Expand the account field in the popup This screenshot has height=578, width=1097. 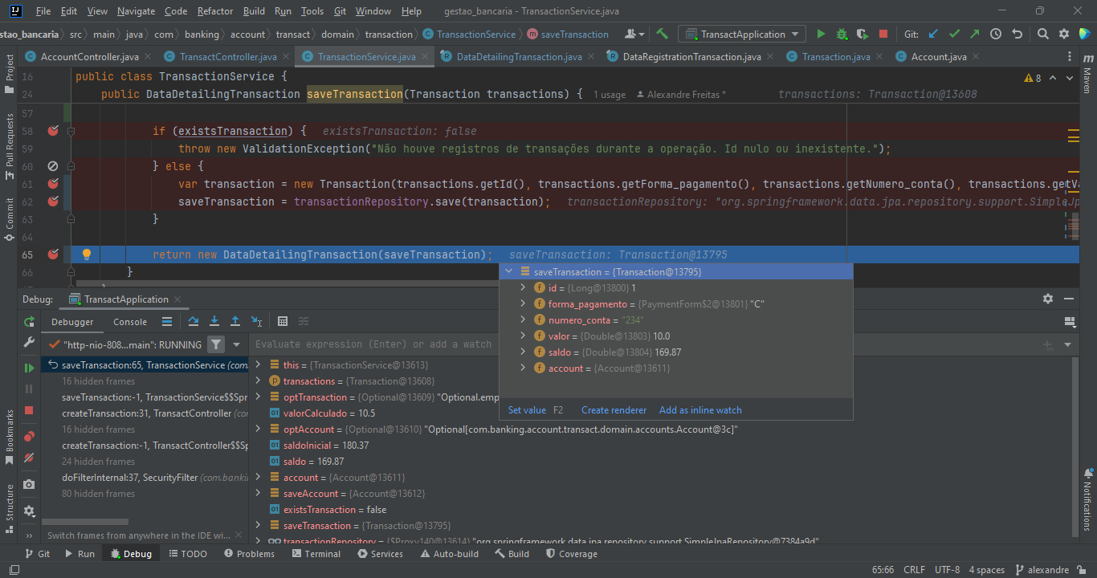click(523, 368)
